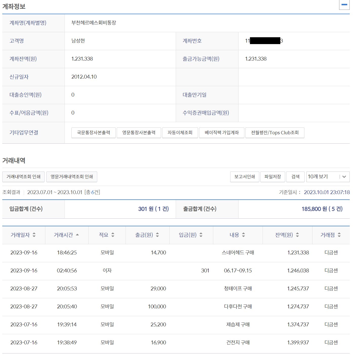
Task: Collapse the 계좌정보 section with minus icon
Action: (344, 5)
